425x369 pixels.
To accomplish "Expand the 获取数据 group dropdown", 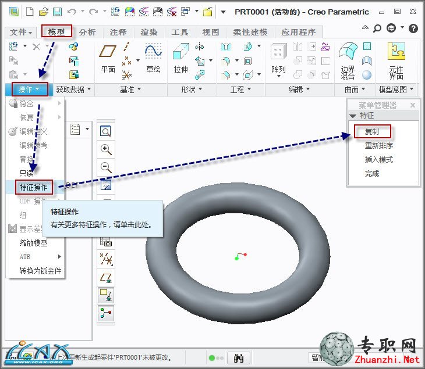I will [74, 89].
